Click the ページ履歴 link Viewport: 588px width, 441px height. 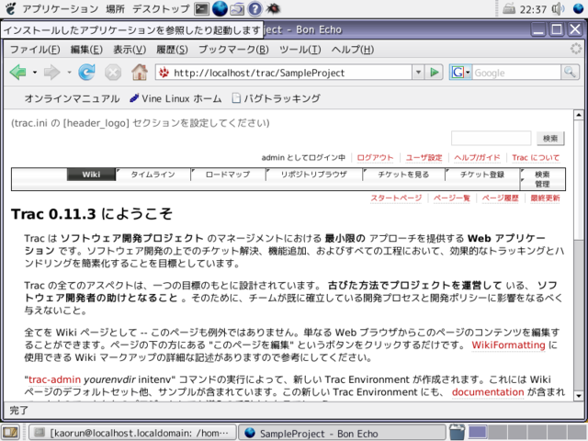(500, 198)
